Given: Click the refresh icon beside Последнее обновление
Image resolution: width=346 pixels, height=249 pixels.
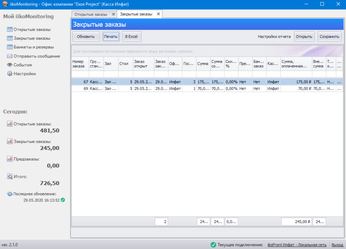Looking at the screenshot, I should click(10, 194).
